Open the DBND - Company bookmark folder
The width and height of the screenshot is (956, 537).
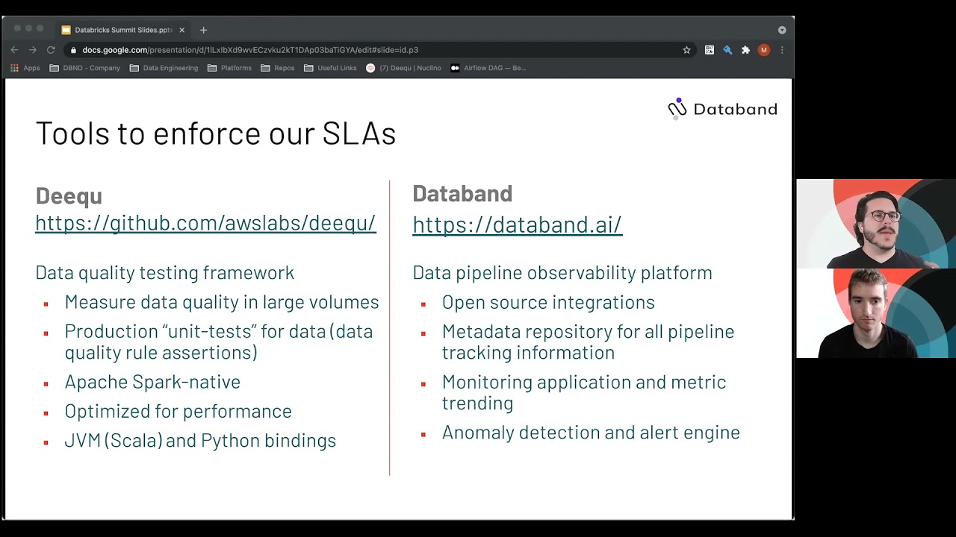84,68
